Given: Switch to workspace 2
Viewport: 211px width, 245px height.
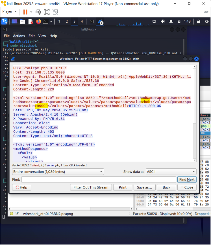Looking at the screenshot, I should (67, 21).
